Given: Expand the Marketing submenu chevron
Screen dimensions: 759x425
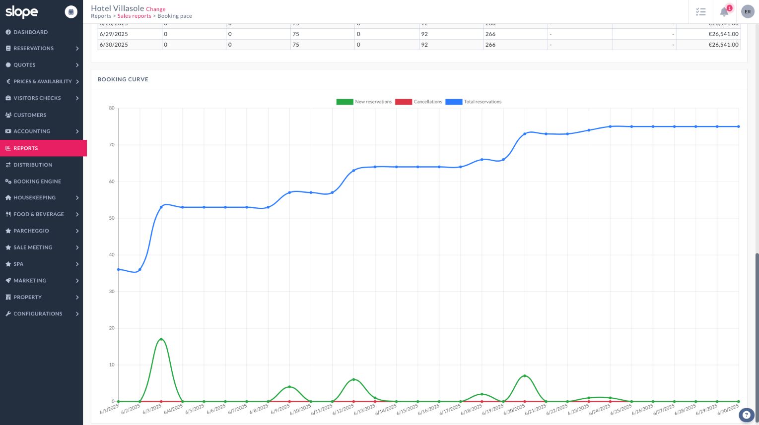Looking at the screenshot, I should tap(77, 281).
